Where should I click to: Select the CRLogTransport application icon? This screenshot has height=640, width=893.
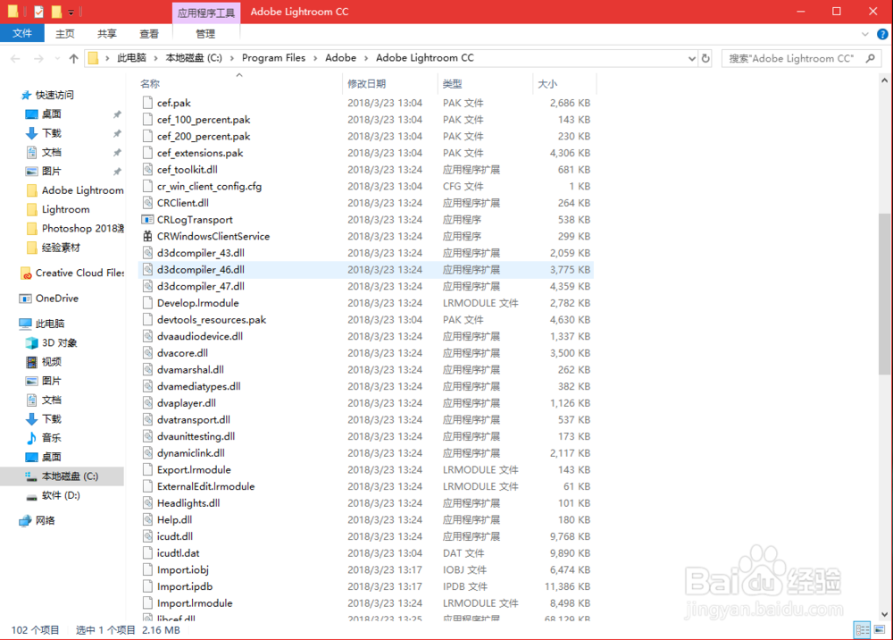pos(147,219)
